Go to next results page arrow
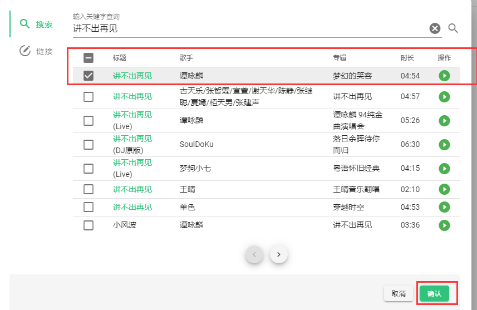477x310 pixels. pyautogui.click(x=279, y=254)
